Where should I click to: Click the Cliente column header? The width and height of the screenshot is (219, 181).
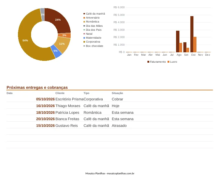click(60, 93)
